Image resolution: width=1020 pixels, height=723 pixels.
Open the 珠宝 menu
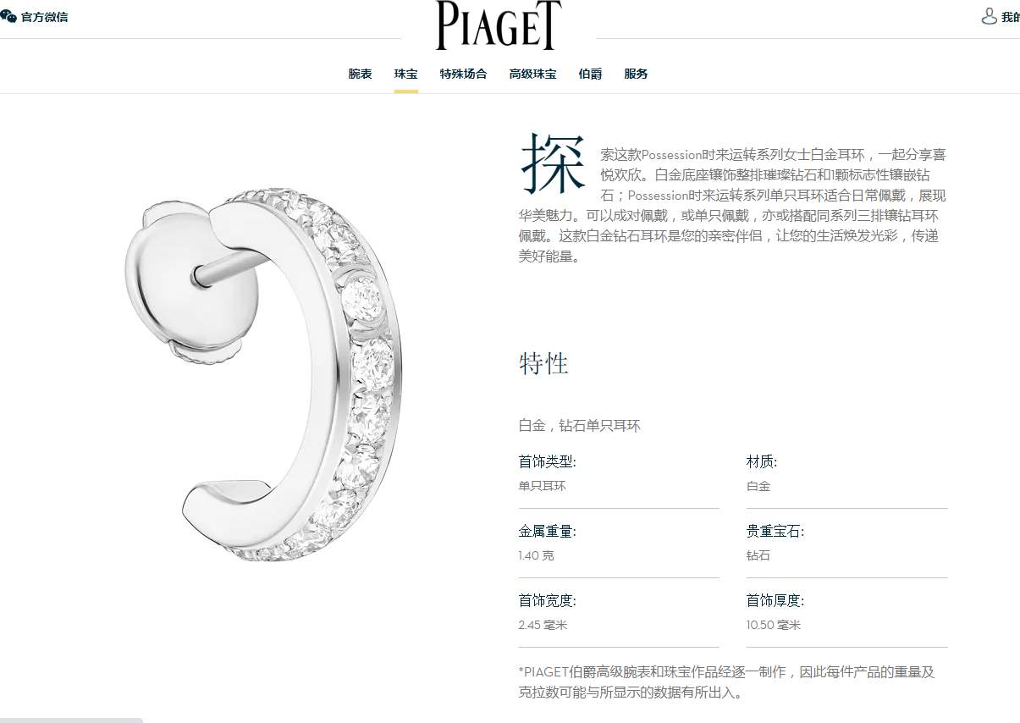(x=405, y=74)
